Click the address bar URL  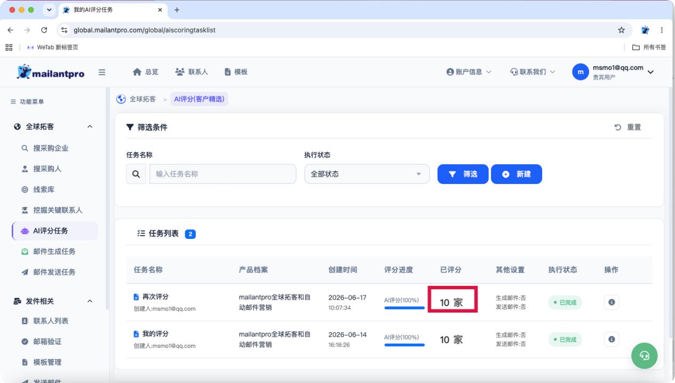144,30
